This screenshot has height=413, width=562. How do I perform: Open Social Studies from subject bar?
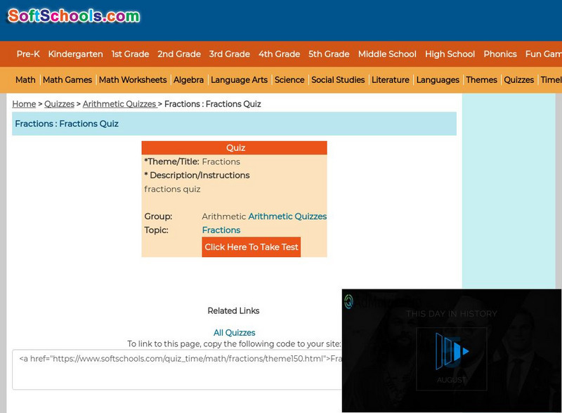(338, 80)
